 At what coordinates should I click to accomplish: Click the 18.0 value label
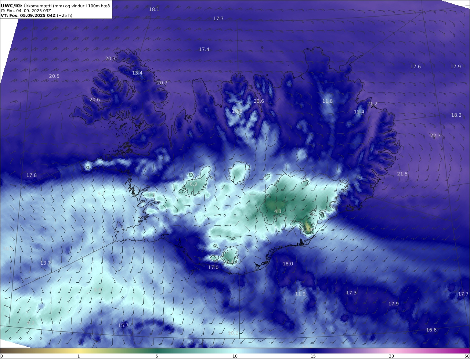tap(288, 264)
